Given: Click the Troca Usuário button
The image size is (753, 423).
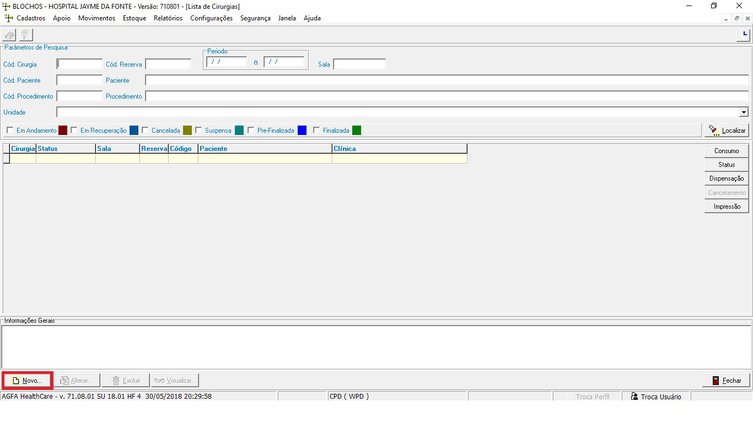Looking at the screenshot, I should pyautogui.click(x=656, y=397).
